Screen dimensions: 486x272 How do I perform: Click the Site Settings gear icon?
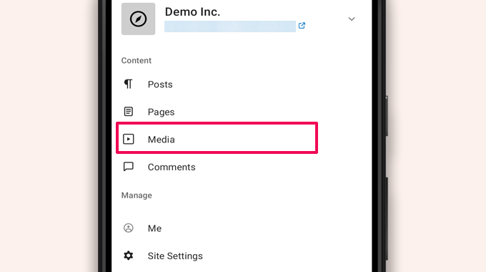click(129, 256)
